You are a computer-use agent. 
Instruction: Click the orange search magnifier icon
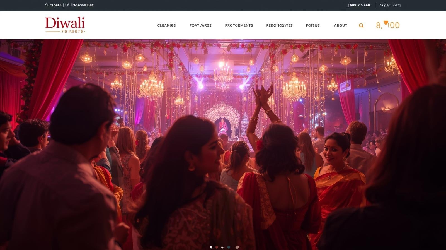[361, 25]
